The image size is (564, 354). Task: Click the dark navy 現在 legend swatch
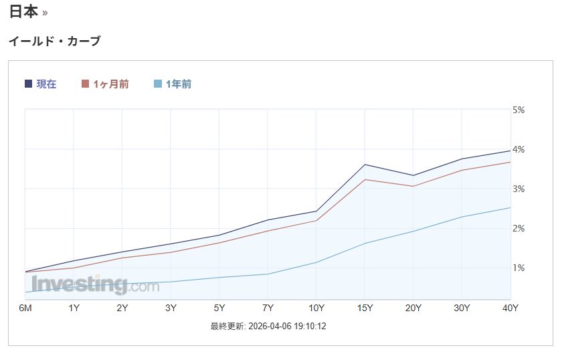[29, 84]
